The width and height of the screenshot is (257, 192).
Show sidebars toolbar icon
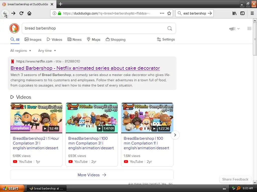[x=242, y=13]
